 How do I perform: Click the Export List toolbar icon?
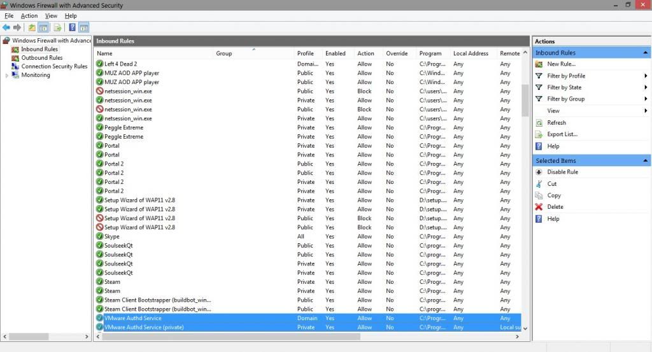pos(58,27)
